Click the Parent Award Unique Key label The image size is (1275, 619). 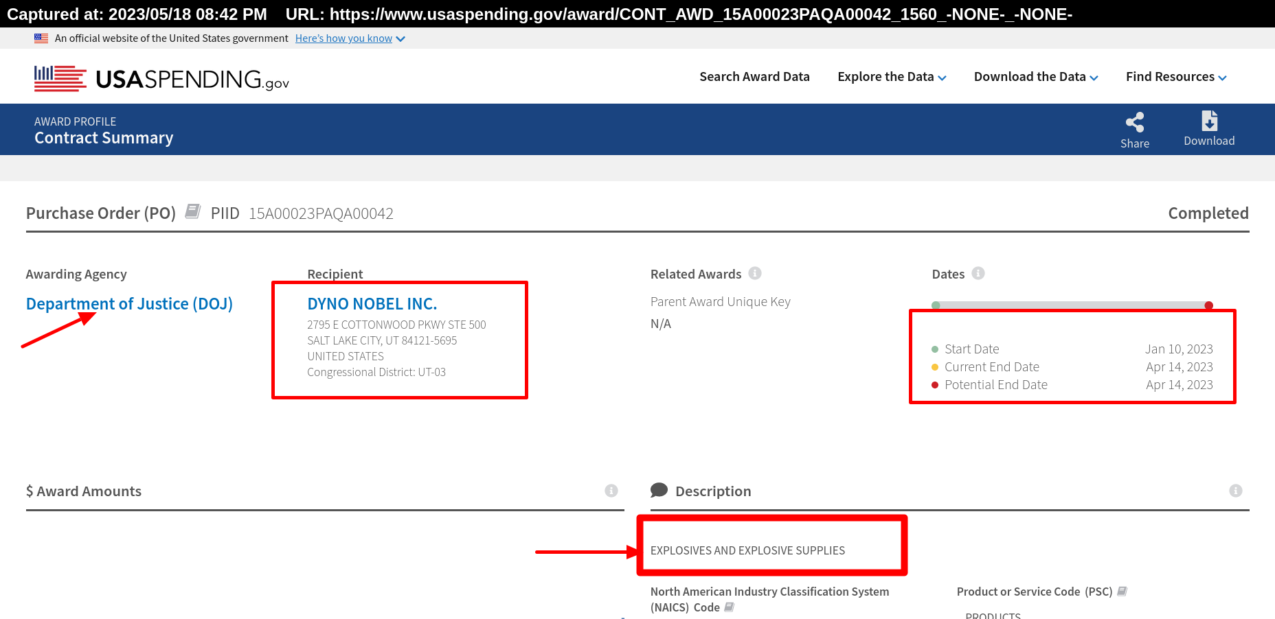(x=721, y=302)
